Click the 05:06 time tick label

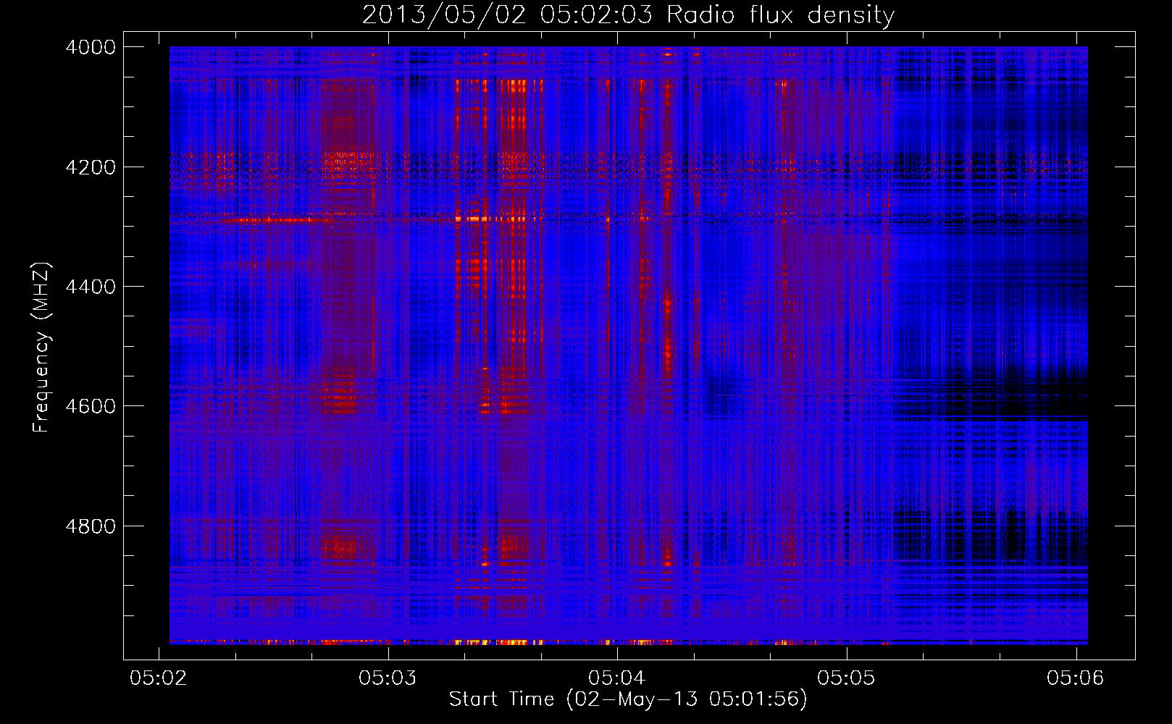click(x=1075, y=678)
